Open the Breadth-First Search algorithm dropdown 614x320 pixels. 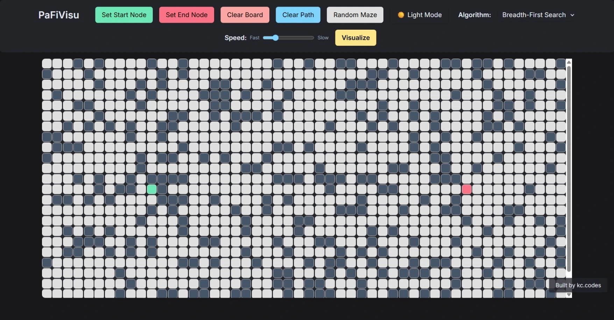pos(538,15)
